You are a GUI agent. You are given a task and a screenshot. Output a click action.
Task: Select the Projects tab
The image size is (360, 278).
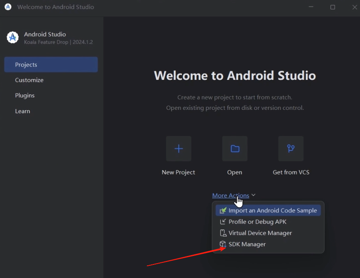tap(51, 64)
